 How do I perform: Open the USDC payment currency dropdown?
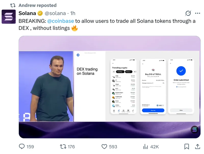(160, 105)
